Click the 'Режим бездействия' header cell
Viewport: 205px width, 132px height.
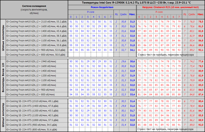pyautogui.click(x=102, y=7)
